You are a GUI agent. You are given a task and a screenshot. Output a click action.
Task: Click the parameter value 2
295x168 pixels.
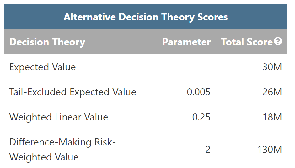click(208, 150)
